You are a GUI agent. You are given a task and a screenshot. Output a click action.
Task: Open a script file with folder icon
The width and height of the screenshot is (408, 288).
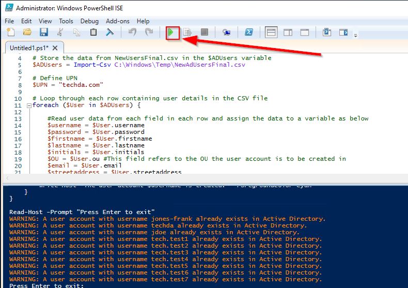[27, 32]
